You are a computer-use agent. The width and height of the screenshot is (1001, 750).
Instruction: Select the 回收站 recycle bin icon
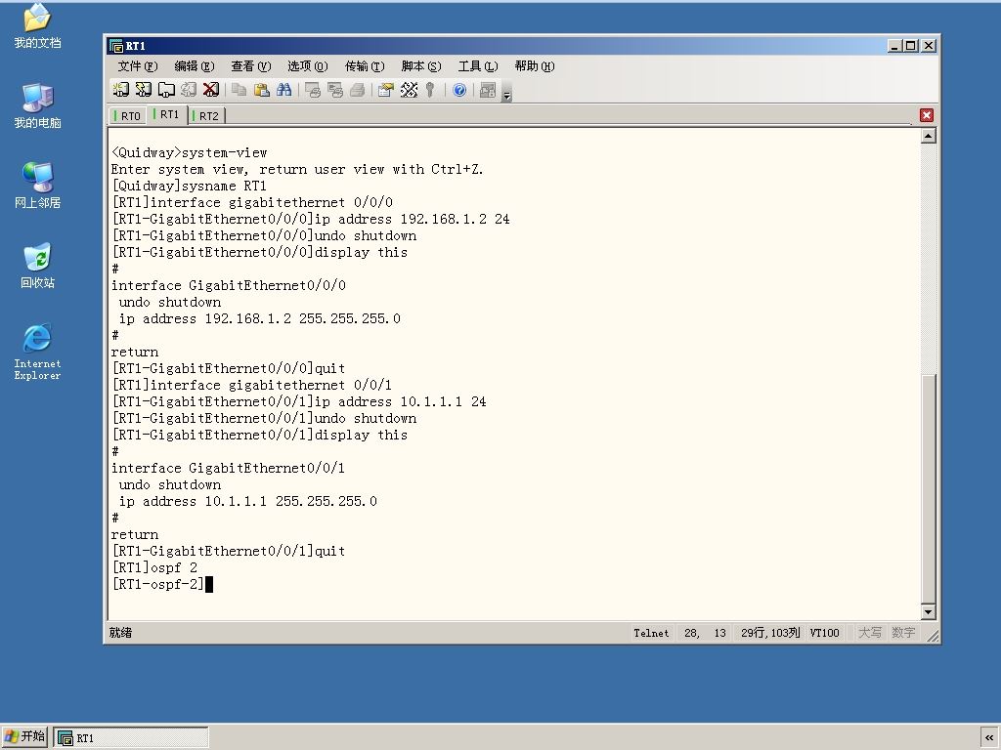coord(38,266)
